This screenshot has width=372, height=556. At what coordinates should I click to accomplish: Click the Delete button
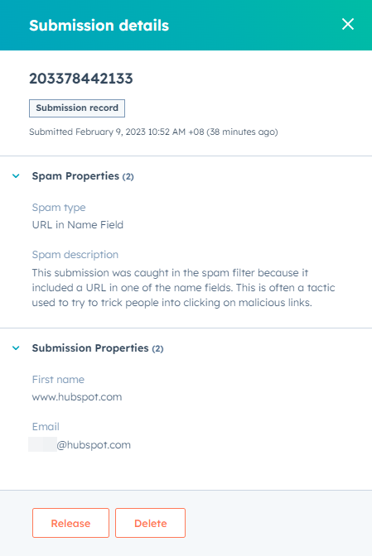(150, 523)
